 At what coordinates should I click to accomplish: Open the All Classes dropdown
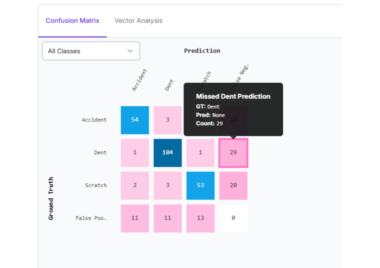[x=91, y=51]
